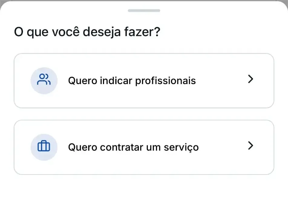
Task: Click the bottom sheet drag handle
Action: [144, 11]
